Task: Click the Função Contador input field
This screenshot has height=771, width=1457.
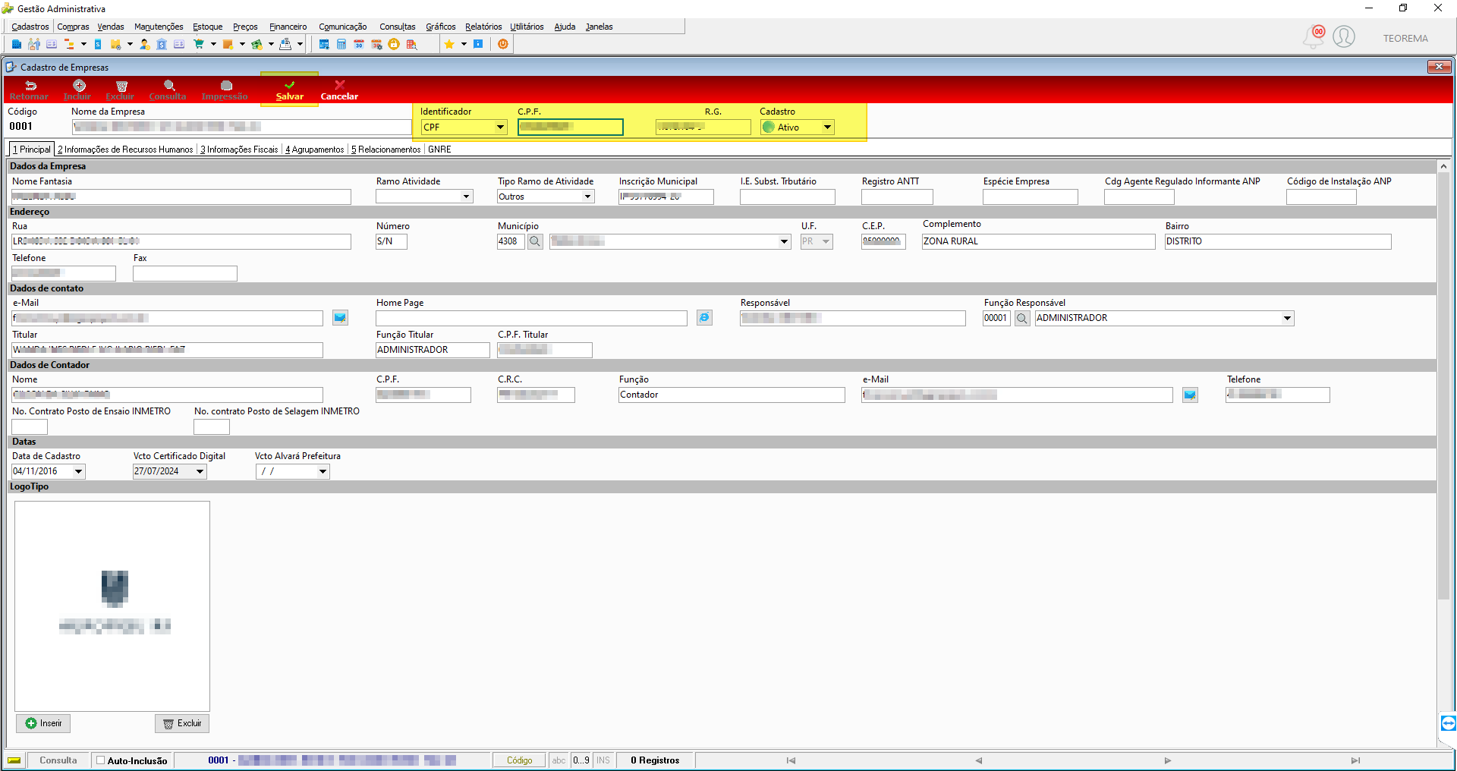Action: [x=732, y=395]
